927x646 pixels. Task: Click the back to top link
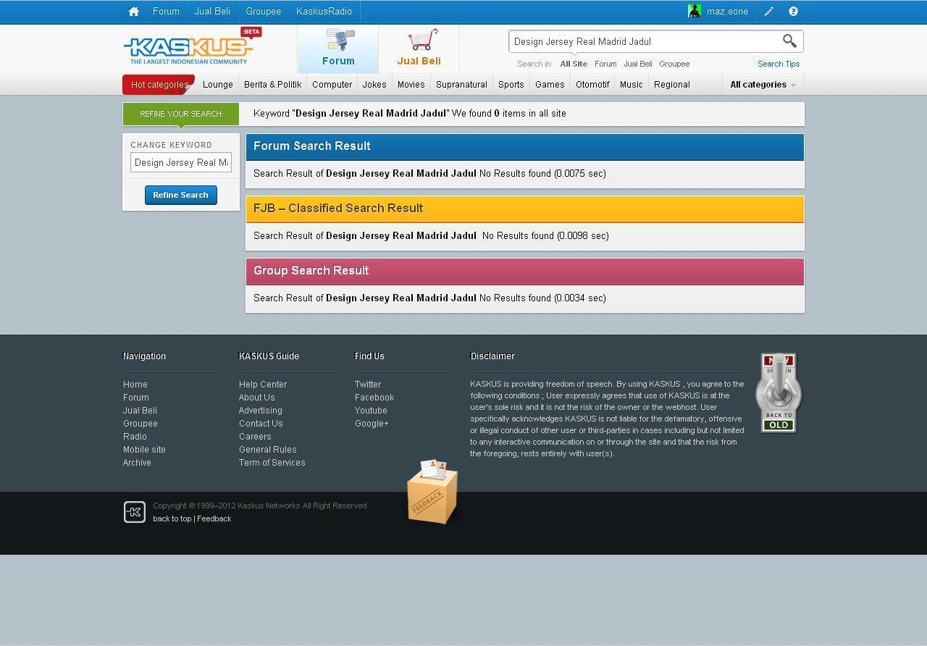[x=172, y=519]
